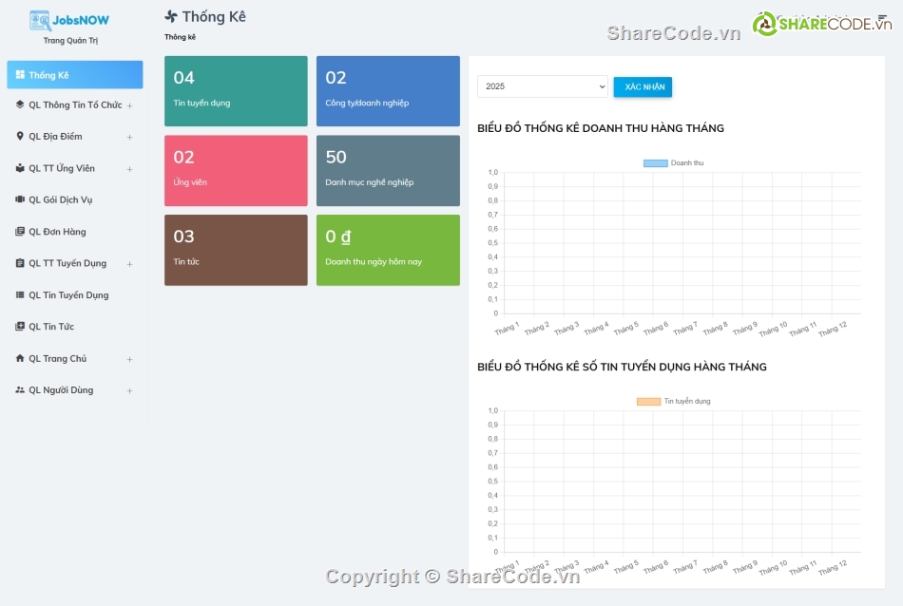Click the Thống kê breadcrumb text
The image size is (903, 606).
(x=181, y=37)
